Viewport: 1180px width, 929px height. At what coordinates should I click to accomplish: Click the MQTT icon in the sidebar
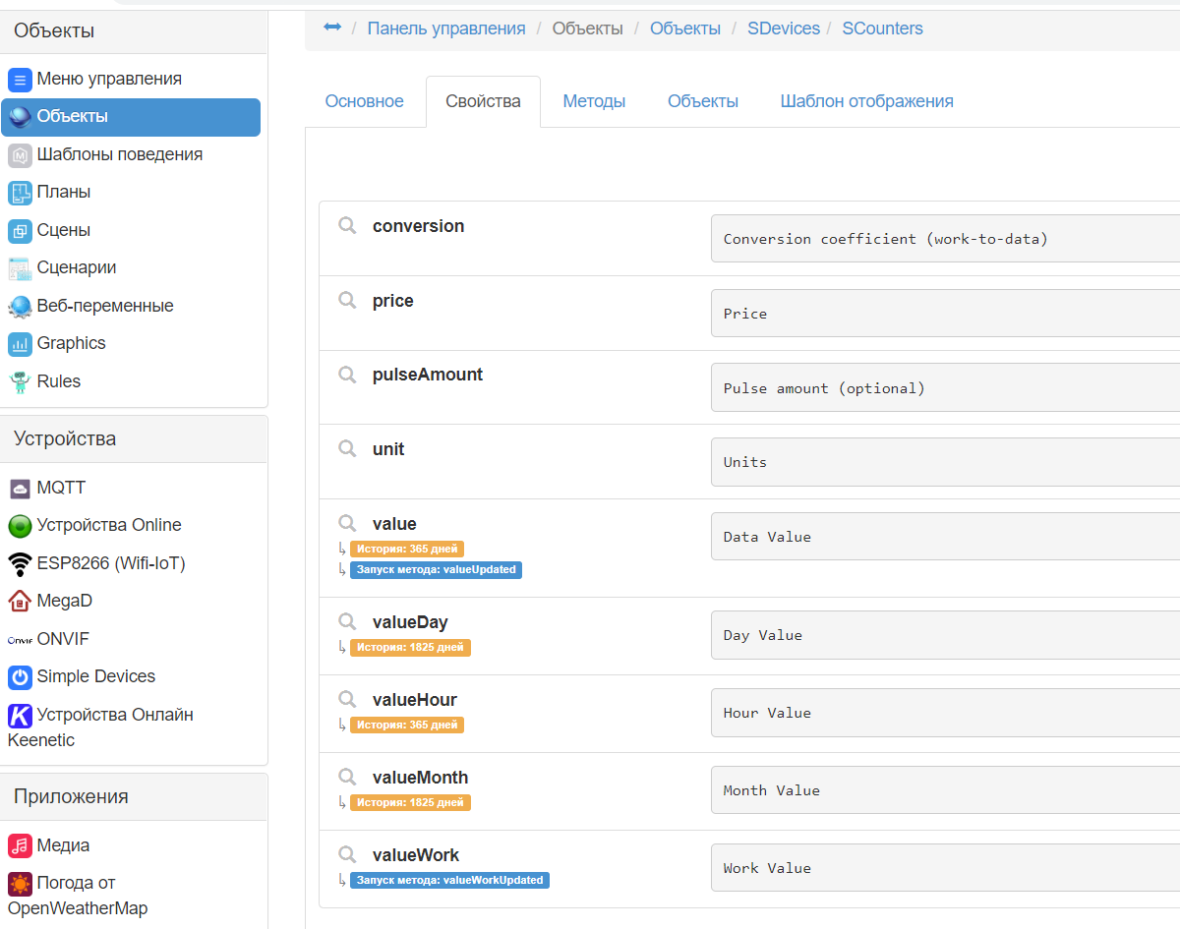(20, 489)
